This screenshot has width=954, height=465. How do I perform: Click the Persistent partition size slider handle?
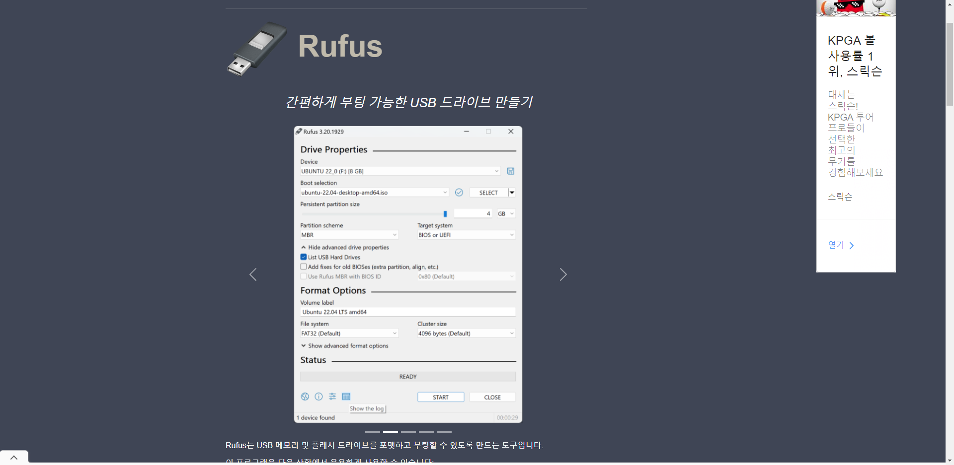coord(445,214)
